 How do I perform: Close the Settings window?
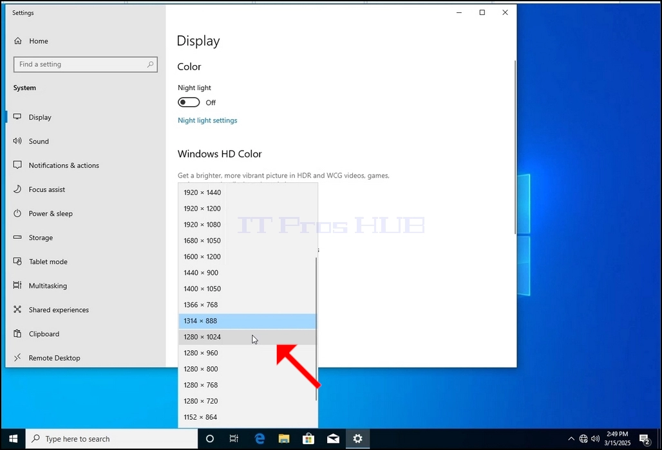click(505, 13)
